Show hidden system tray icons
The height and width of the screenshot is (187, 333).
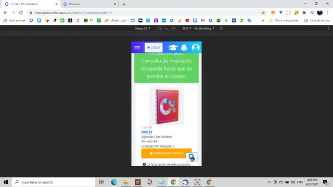270,182
